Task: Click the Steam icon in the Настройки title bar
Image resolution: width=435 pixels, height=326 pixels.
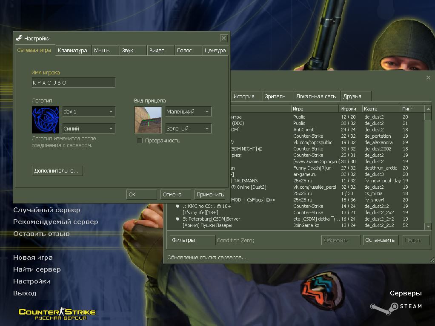Action: (x=19, y=38)
